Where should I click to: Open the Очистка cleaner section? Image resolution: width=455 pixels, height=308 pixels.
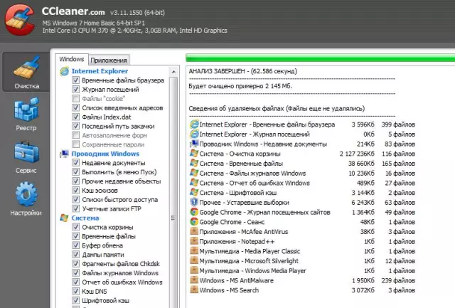[26, 73]
